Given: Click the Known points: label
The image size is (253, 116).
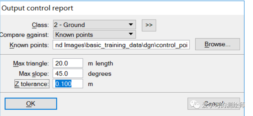Looking at the screenshot, I should tap(29, 45).
